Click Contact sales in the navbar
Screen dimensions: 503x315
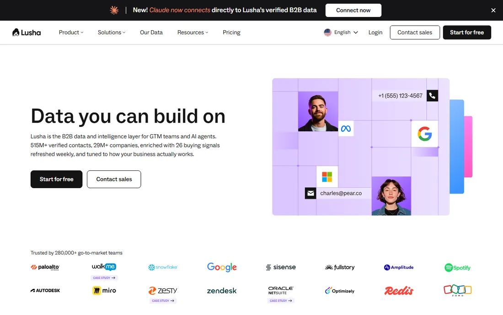click(x=415, y=33)
